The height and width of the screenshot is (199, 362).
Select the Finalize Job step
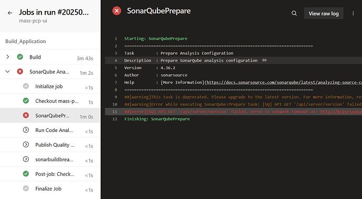tap(50, 189)
